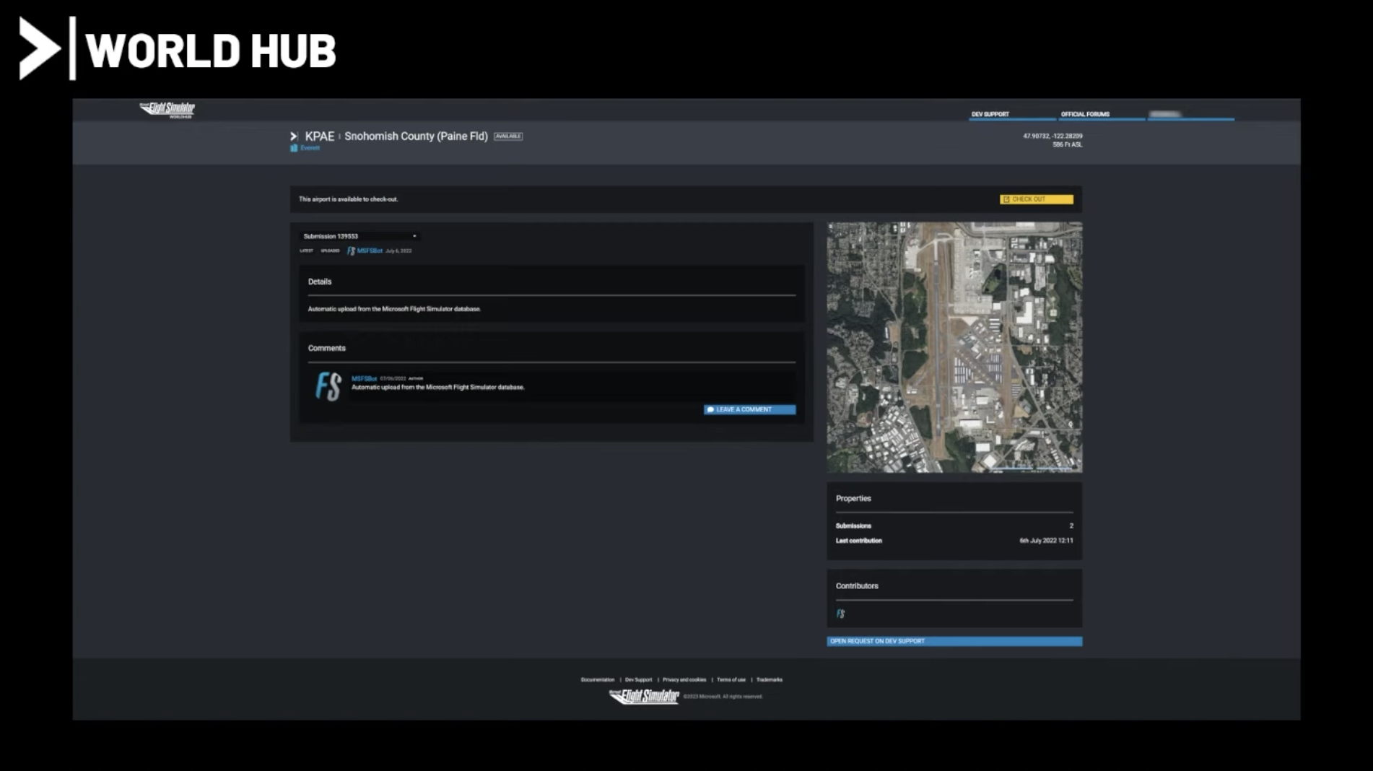
Task: Open the Official Forums tab
Action: [x=1084, y=114]
